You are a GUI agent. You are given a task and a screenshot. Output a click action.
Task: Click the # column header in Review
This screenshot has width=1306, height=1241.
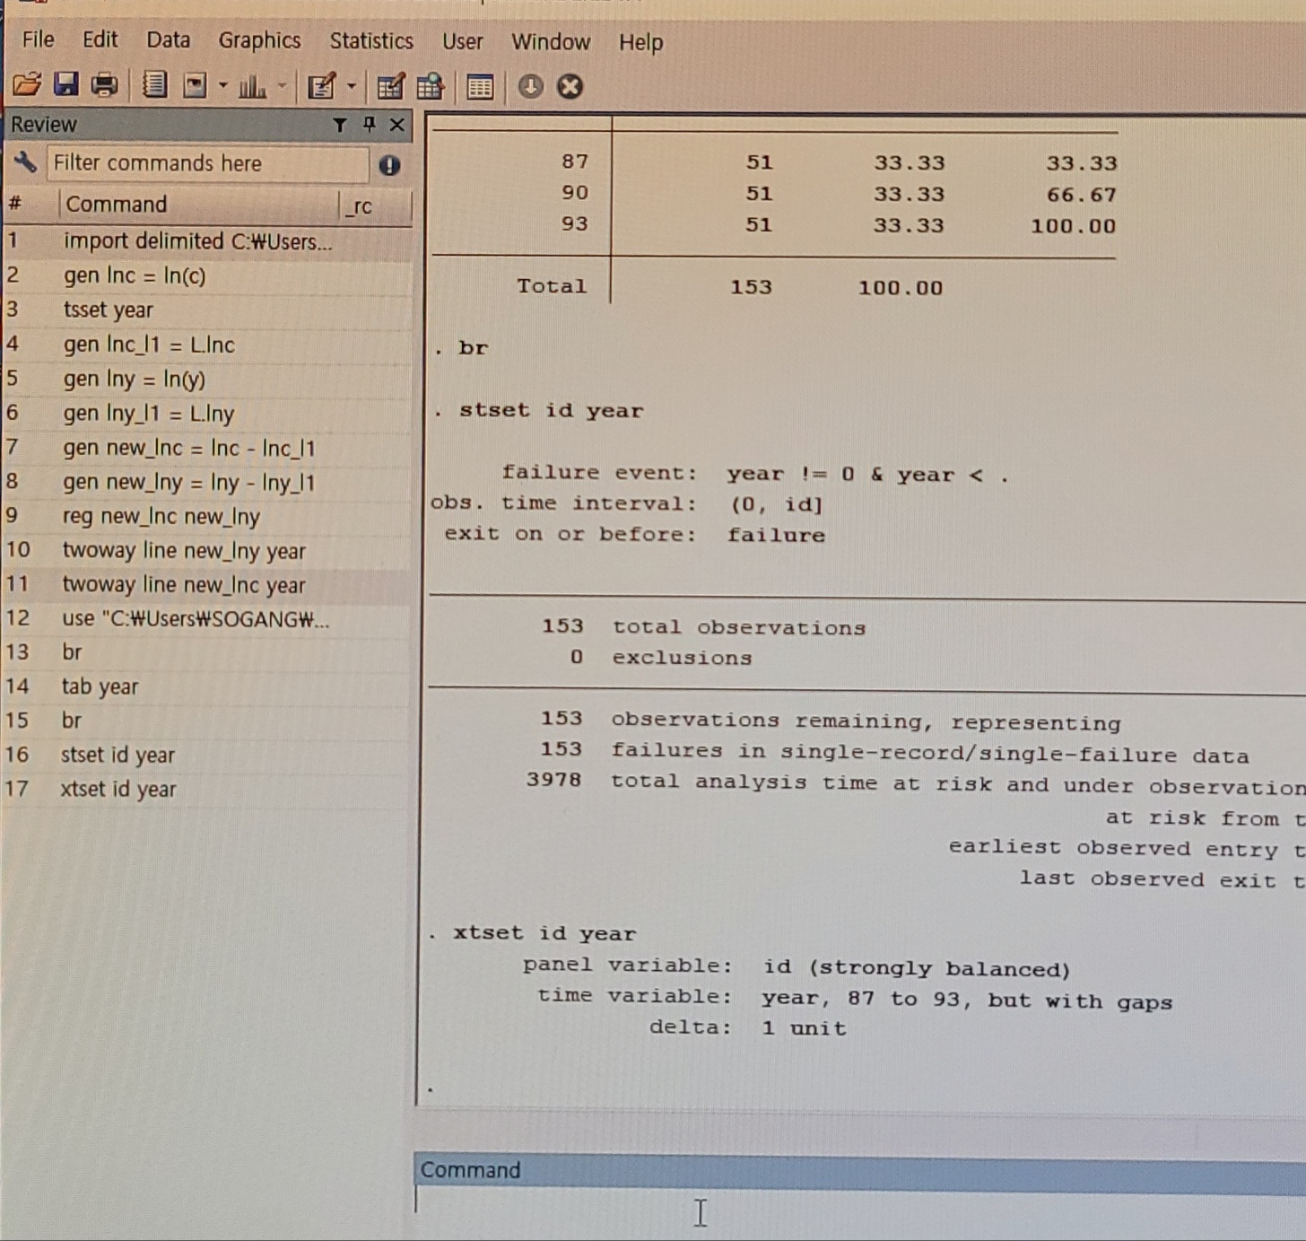15,204
